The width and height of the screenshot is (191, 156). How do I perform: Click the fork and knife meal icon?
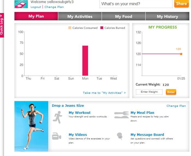(x=121, y=115)
